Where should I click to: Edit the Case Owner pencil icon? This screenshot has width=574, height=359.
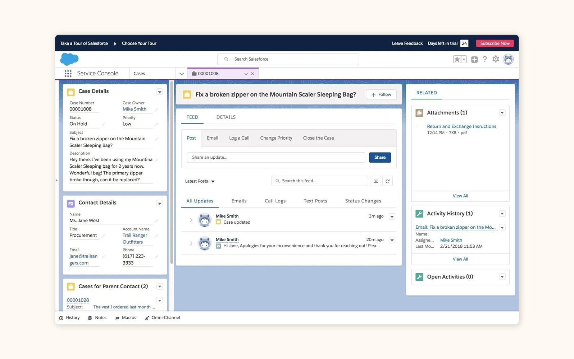[156, 109]
